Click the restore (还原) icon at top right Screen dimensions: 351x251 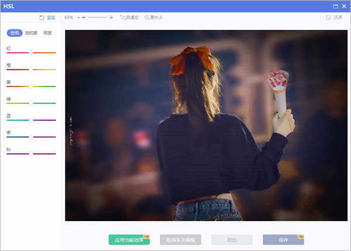click(x=328, y=17)
